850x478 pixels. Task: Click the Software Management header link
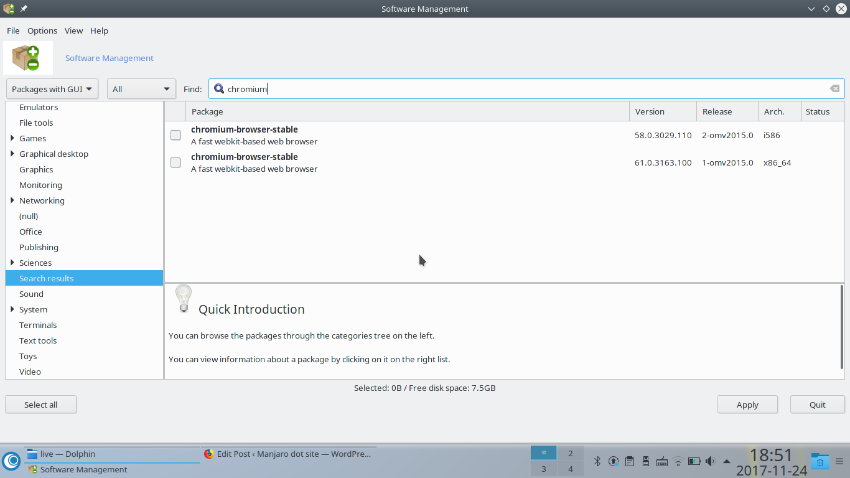point(110,58)
